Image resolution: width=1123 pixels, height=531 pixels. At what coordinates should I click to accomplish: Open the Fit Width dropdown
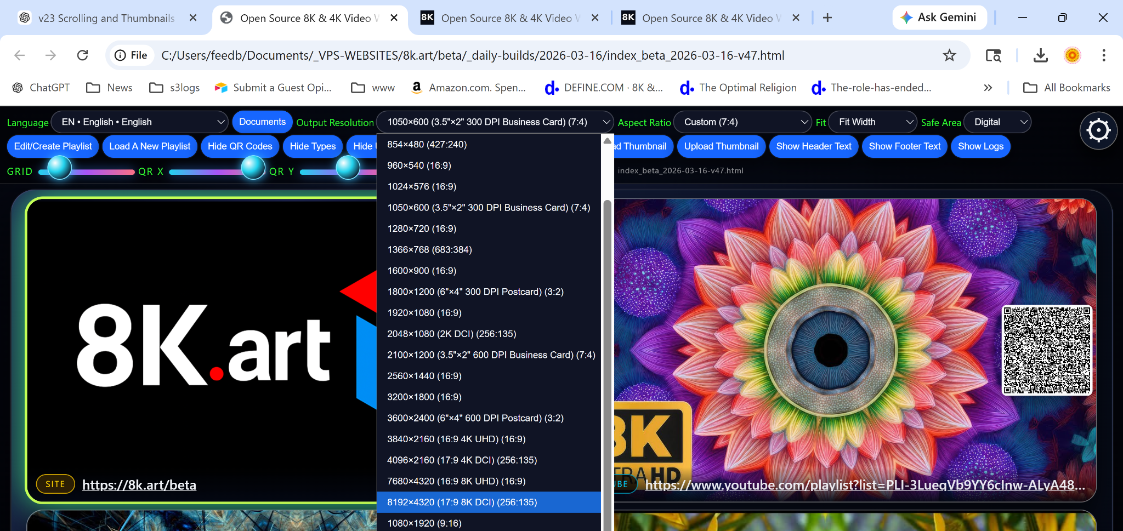[872, 122]
